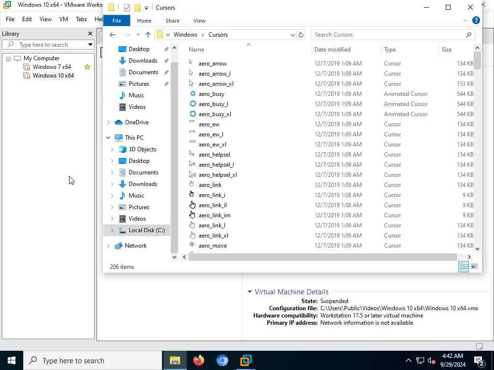This screenshot has height=370, width=494.
Task: Collapse the Virtual Machine Details section
Action: pyautogui.click(x=250, y=291)
